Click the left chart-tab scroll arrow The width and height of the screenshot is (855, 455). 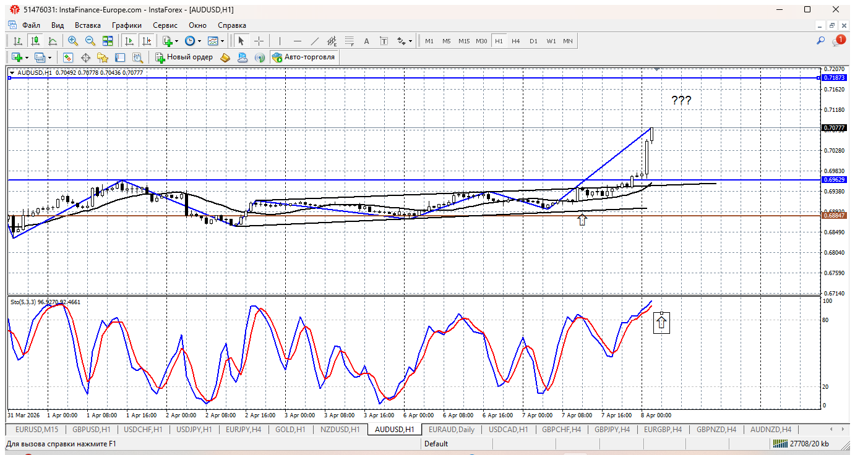coord(831,428)
